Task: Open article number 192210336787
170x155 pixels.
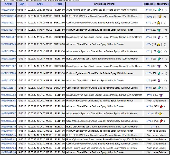Action: click(x=8, y=23)
